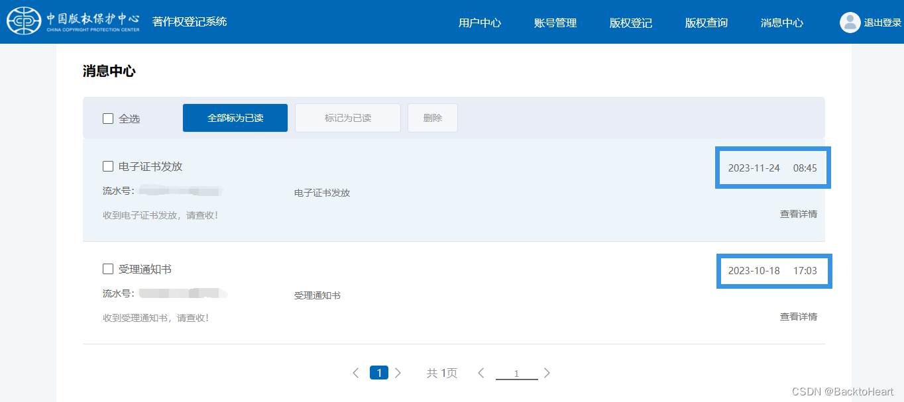The width and height of the screenshot is (904, 402).
Task: Open the 用户中心 menu
Action: [480, 23]
